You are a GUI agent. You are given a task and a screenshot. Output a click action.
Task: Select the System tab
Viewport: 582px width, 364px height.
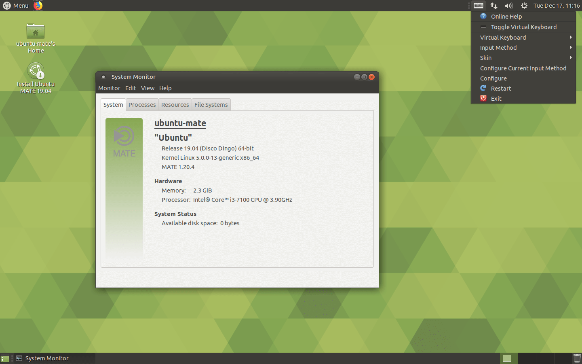(x=113, y=105)
